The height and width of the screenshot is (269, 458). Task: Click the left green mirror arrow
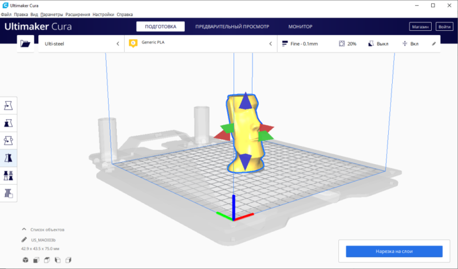[x=228, y=128]
